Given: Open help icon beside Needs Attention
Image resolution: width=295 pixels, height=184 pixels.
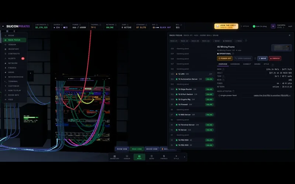Looking at the screenshot, I should [x=233, y=91].
